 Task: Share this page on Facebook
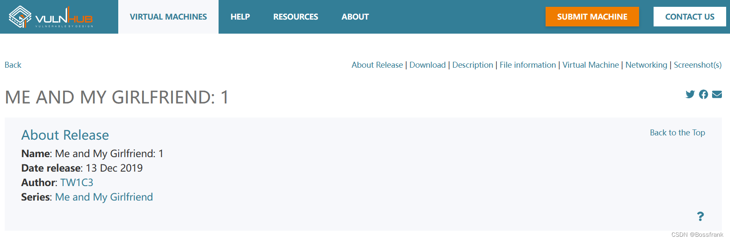(704, 95)
